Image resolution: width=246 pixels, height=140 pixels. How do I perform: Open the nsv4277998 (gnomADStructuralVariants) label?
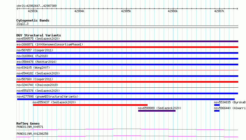click(48, 96)
